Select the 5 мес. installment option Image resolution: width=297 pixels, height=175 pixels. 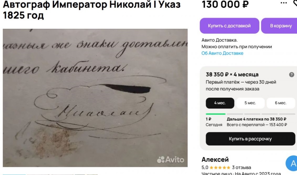(250, 103)
